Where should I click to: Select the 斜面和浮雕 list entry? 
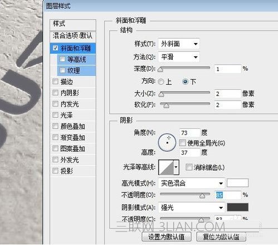click(73, 48)
